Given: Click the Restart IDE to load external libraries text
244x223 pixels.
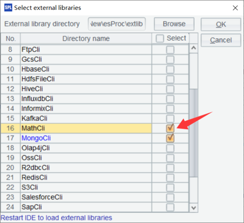Looking at the screenshot, I should (56, 218).
